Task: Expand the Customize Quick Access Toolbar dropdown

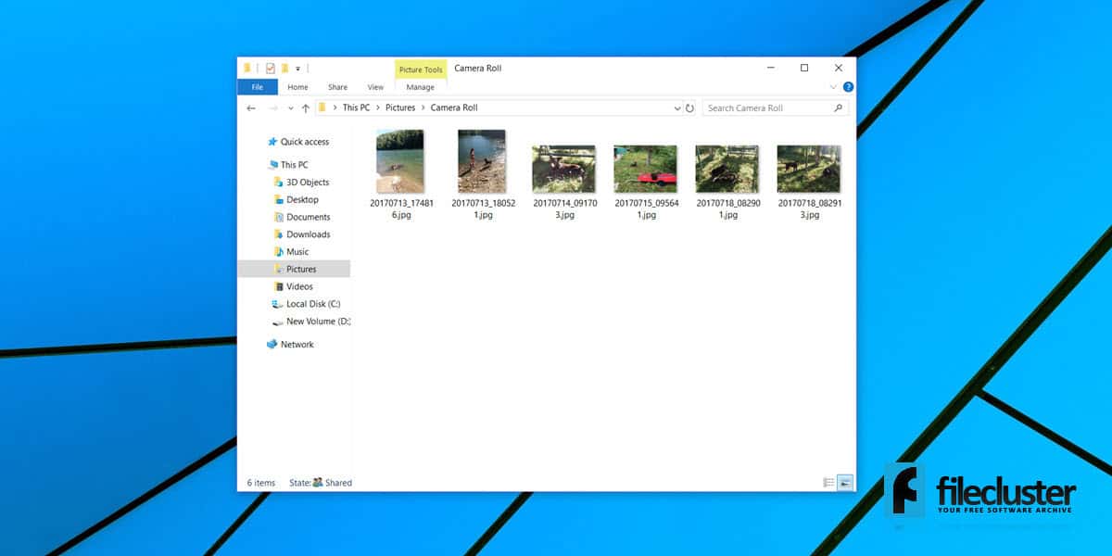Action: click(297, 68)
